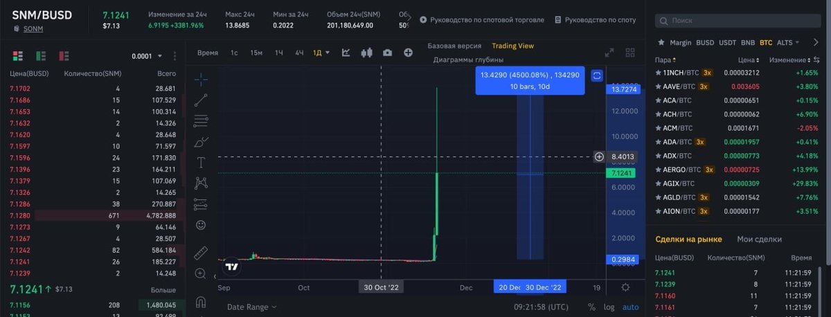
Task: Open Руководство по споту link
Action: 595,20
